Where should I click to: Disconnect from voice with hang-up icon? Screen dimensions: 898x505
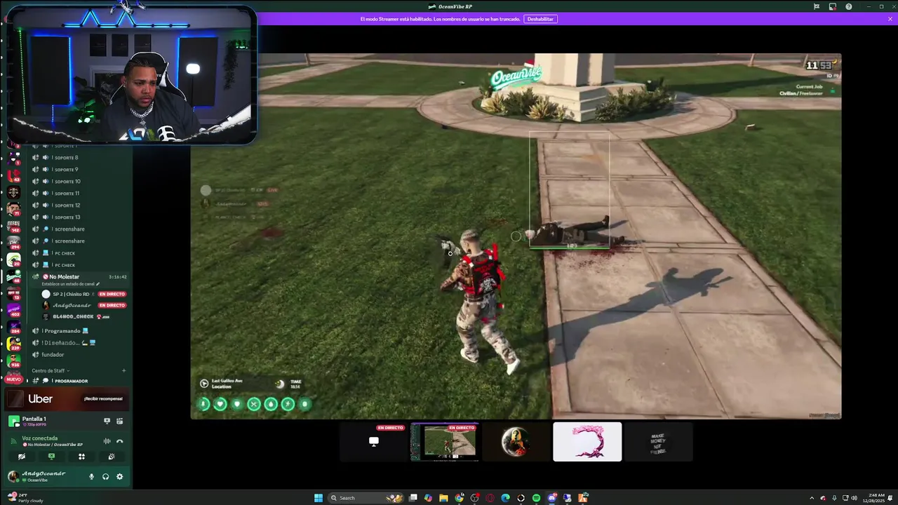120,441
